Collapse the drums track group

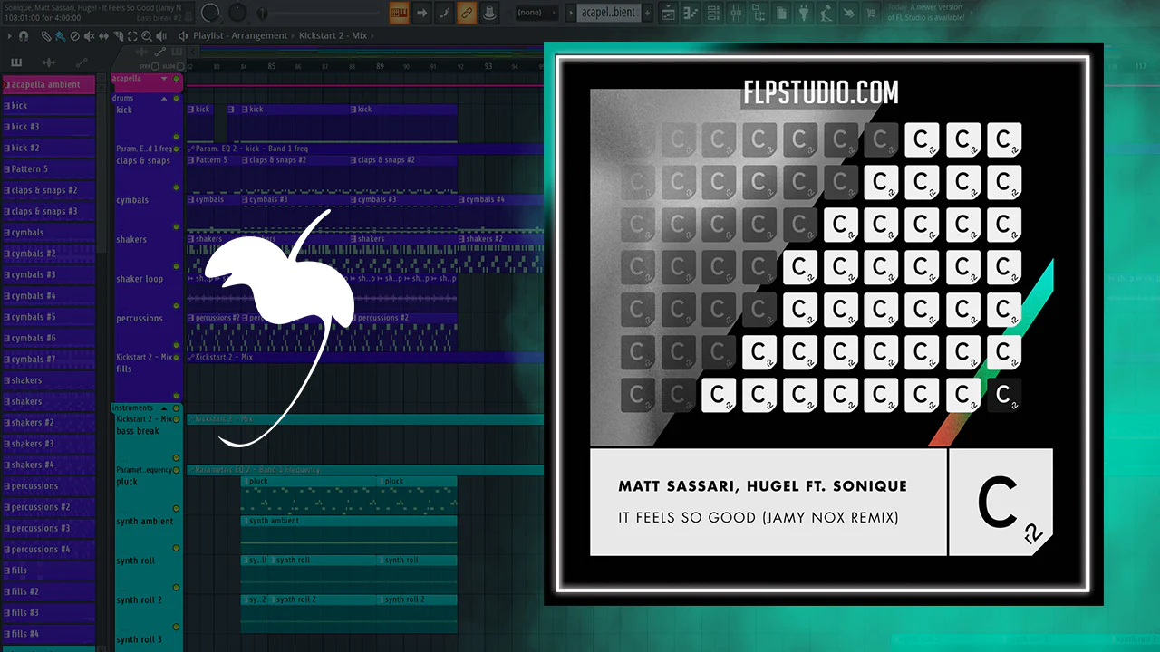[x=164, y=98]
